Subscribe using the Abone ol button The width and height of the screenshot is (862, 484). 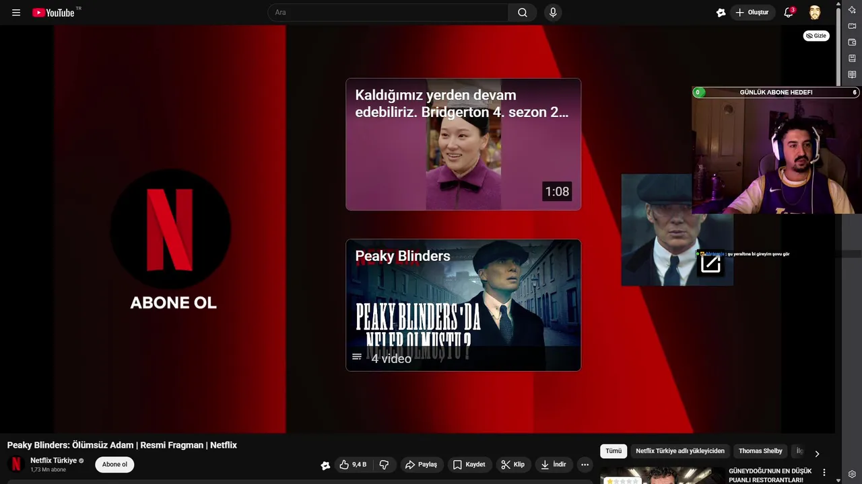[114, 465]
